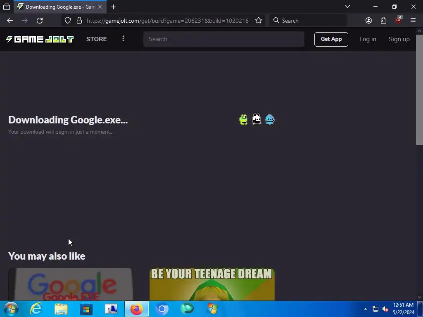Open the Microsoft Store taskbar icon
Screen dimensions: 423x317
click(86, 309)
